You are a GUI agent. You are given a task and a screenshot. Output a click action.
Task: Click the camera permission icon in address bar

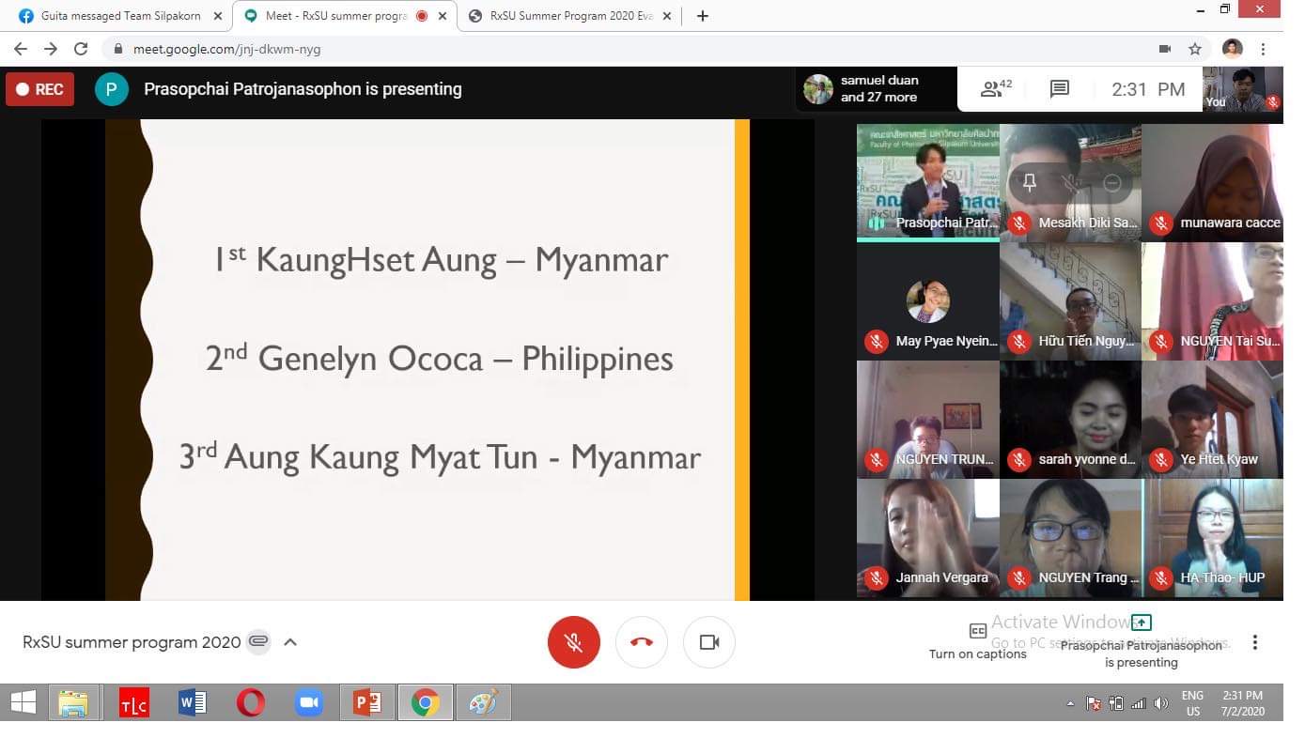[x=1165, y=49]
